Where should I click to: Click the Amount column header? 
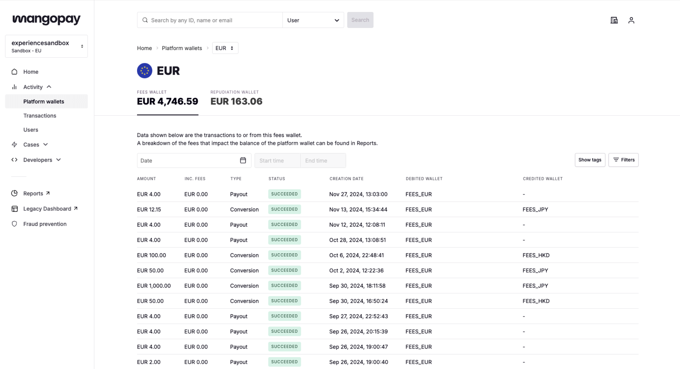(x=146, y=179)
